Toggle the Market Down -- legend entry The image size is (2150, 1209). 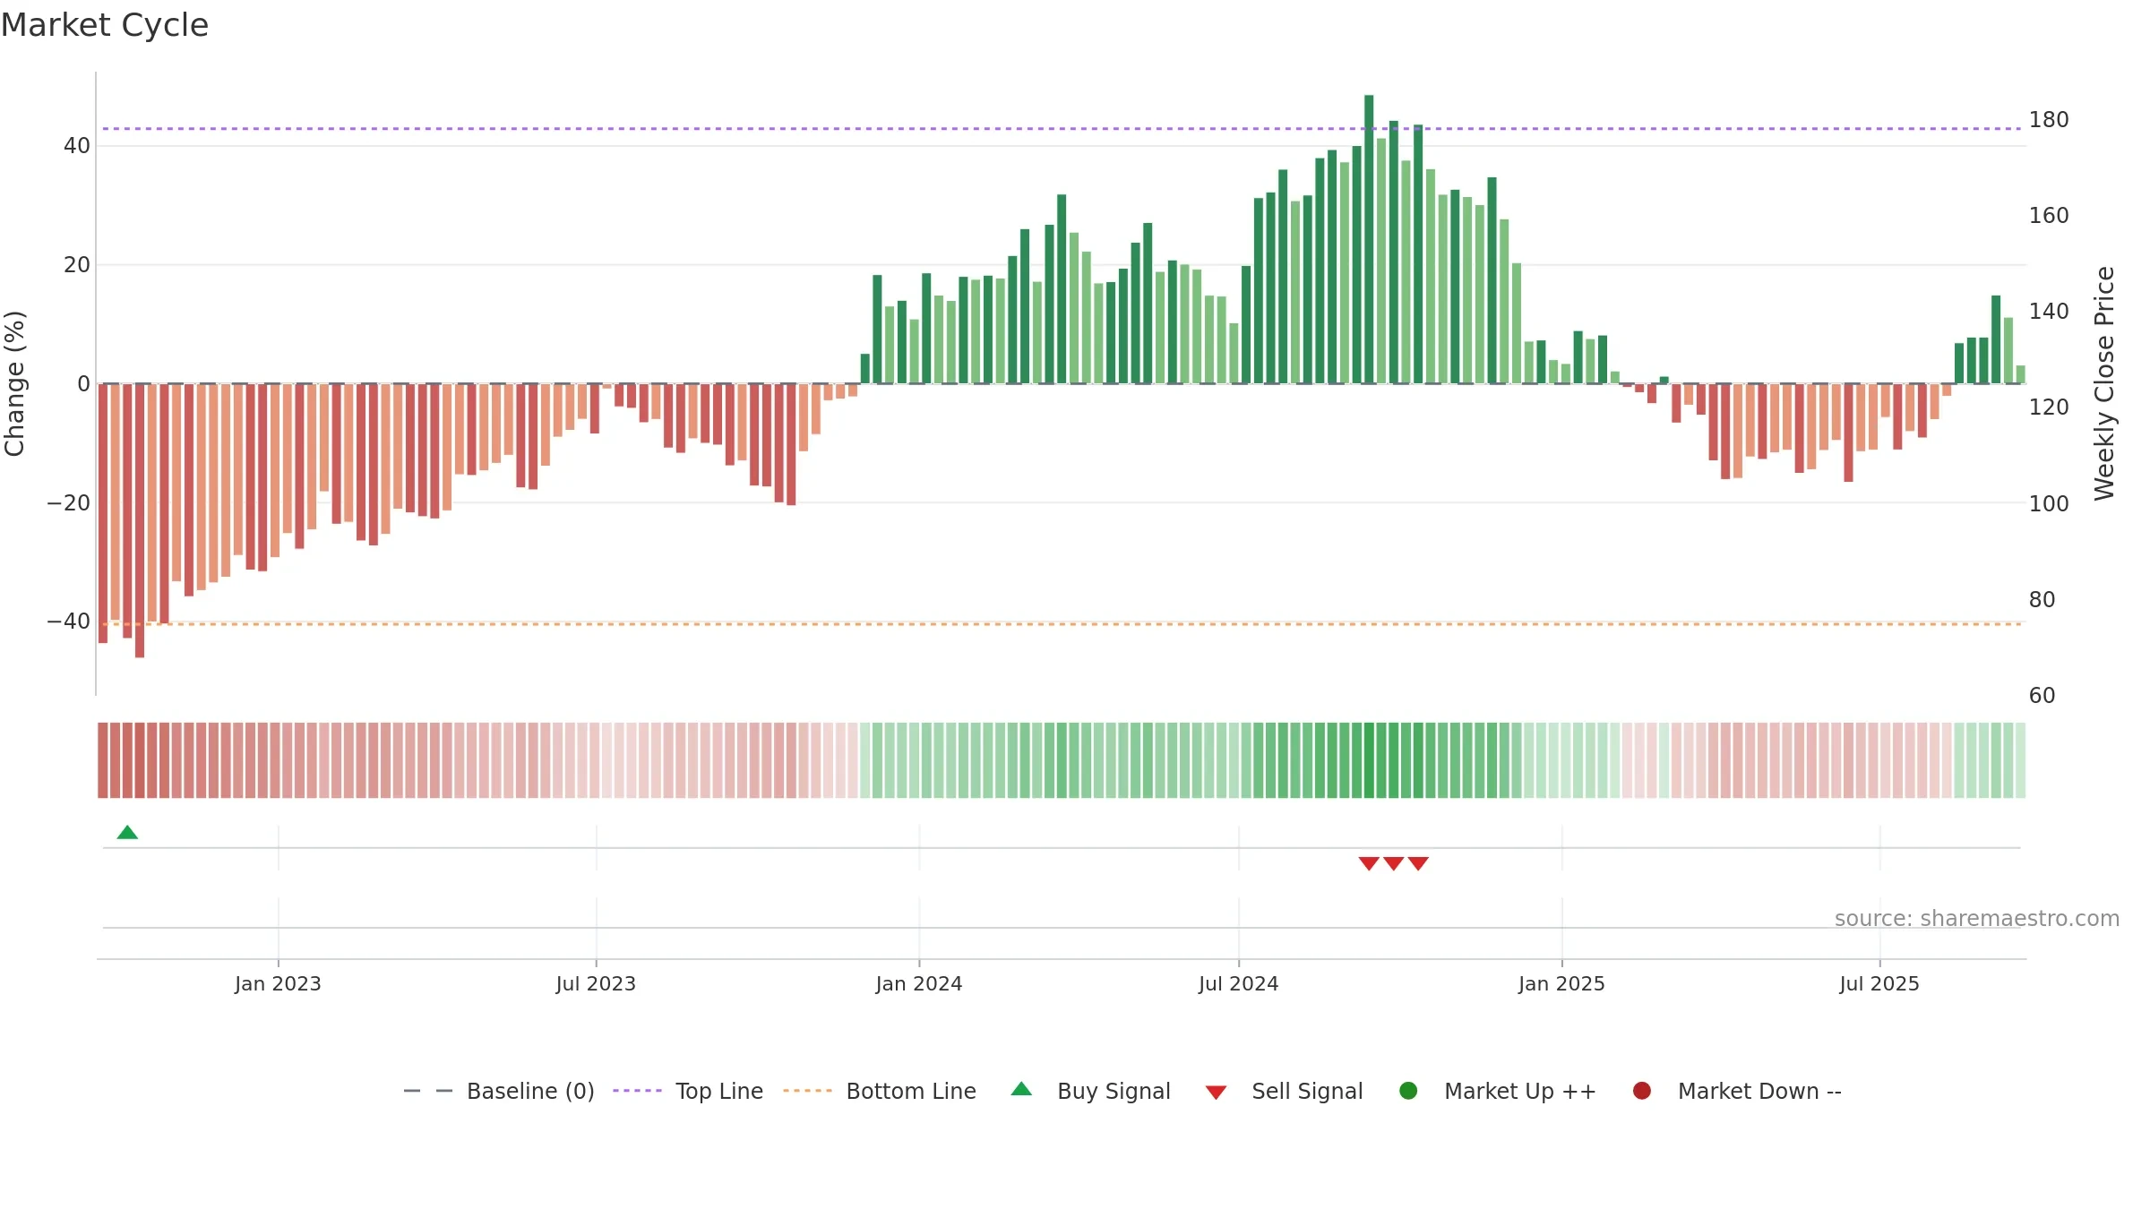click(x=1737, y=1091)
